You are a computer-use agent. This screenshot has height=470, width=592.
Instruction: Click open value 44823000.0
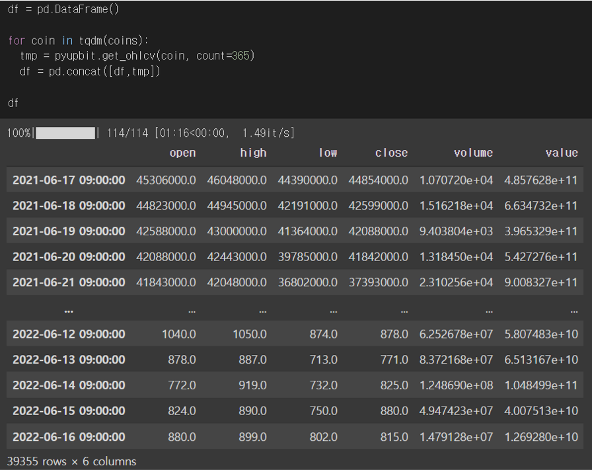tap(166, 206)
